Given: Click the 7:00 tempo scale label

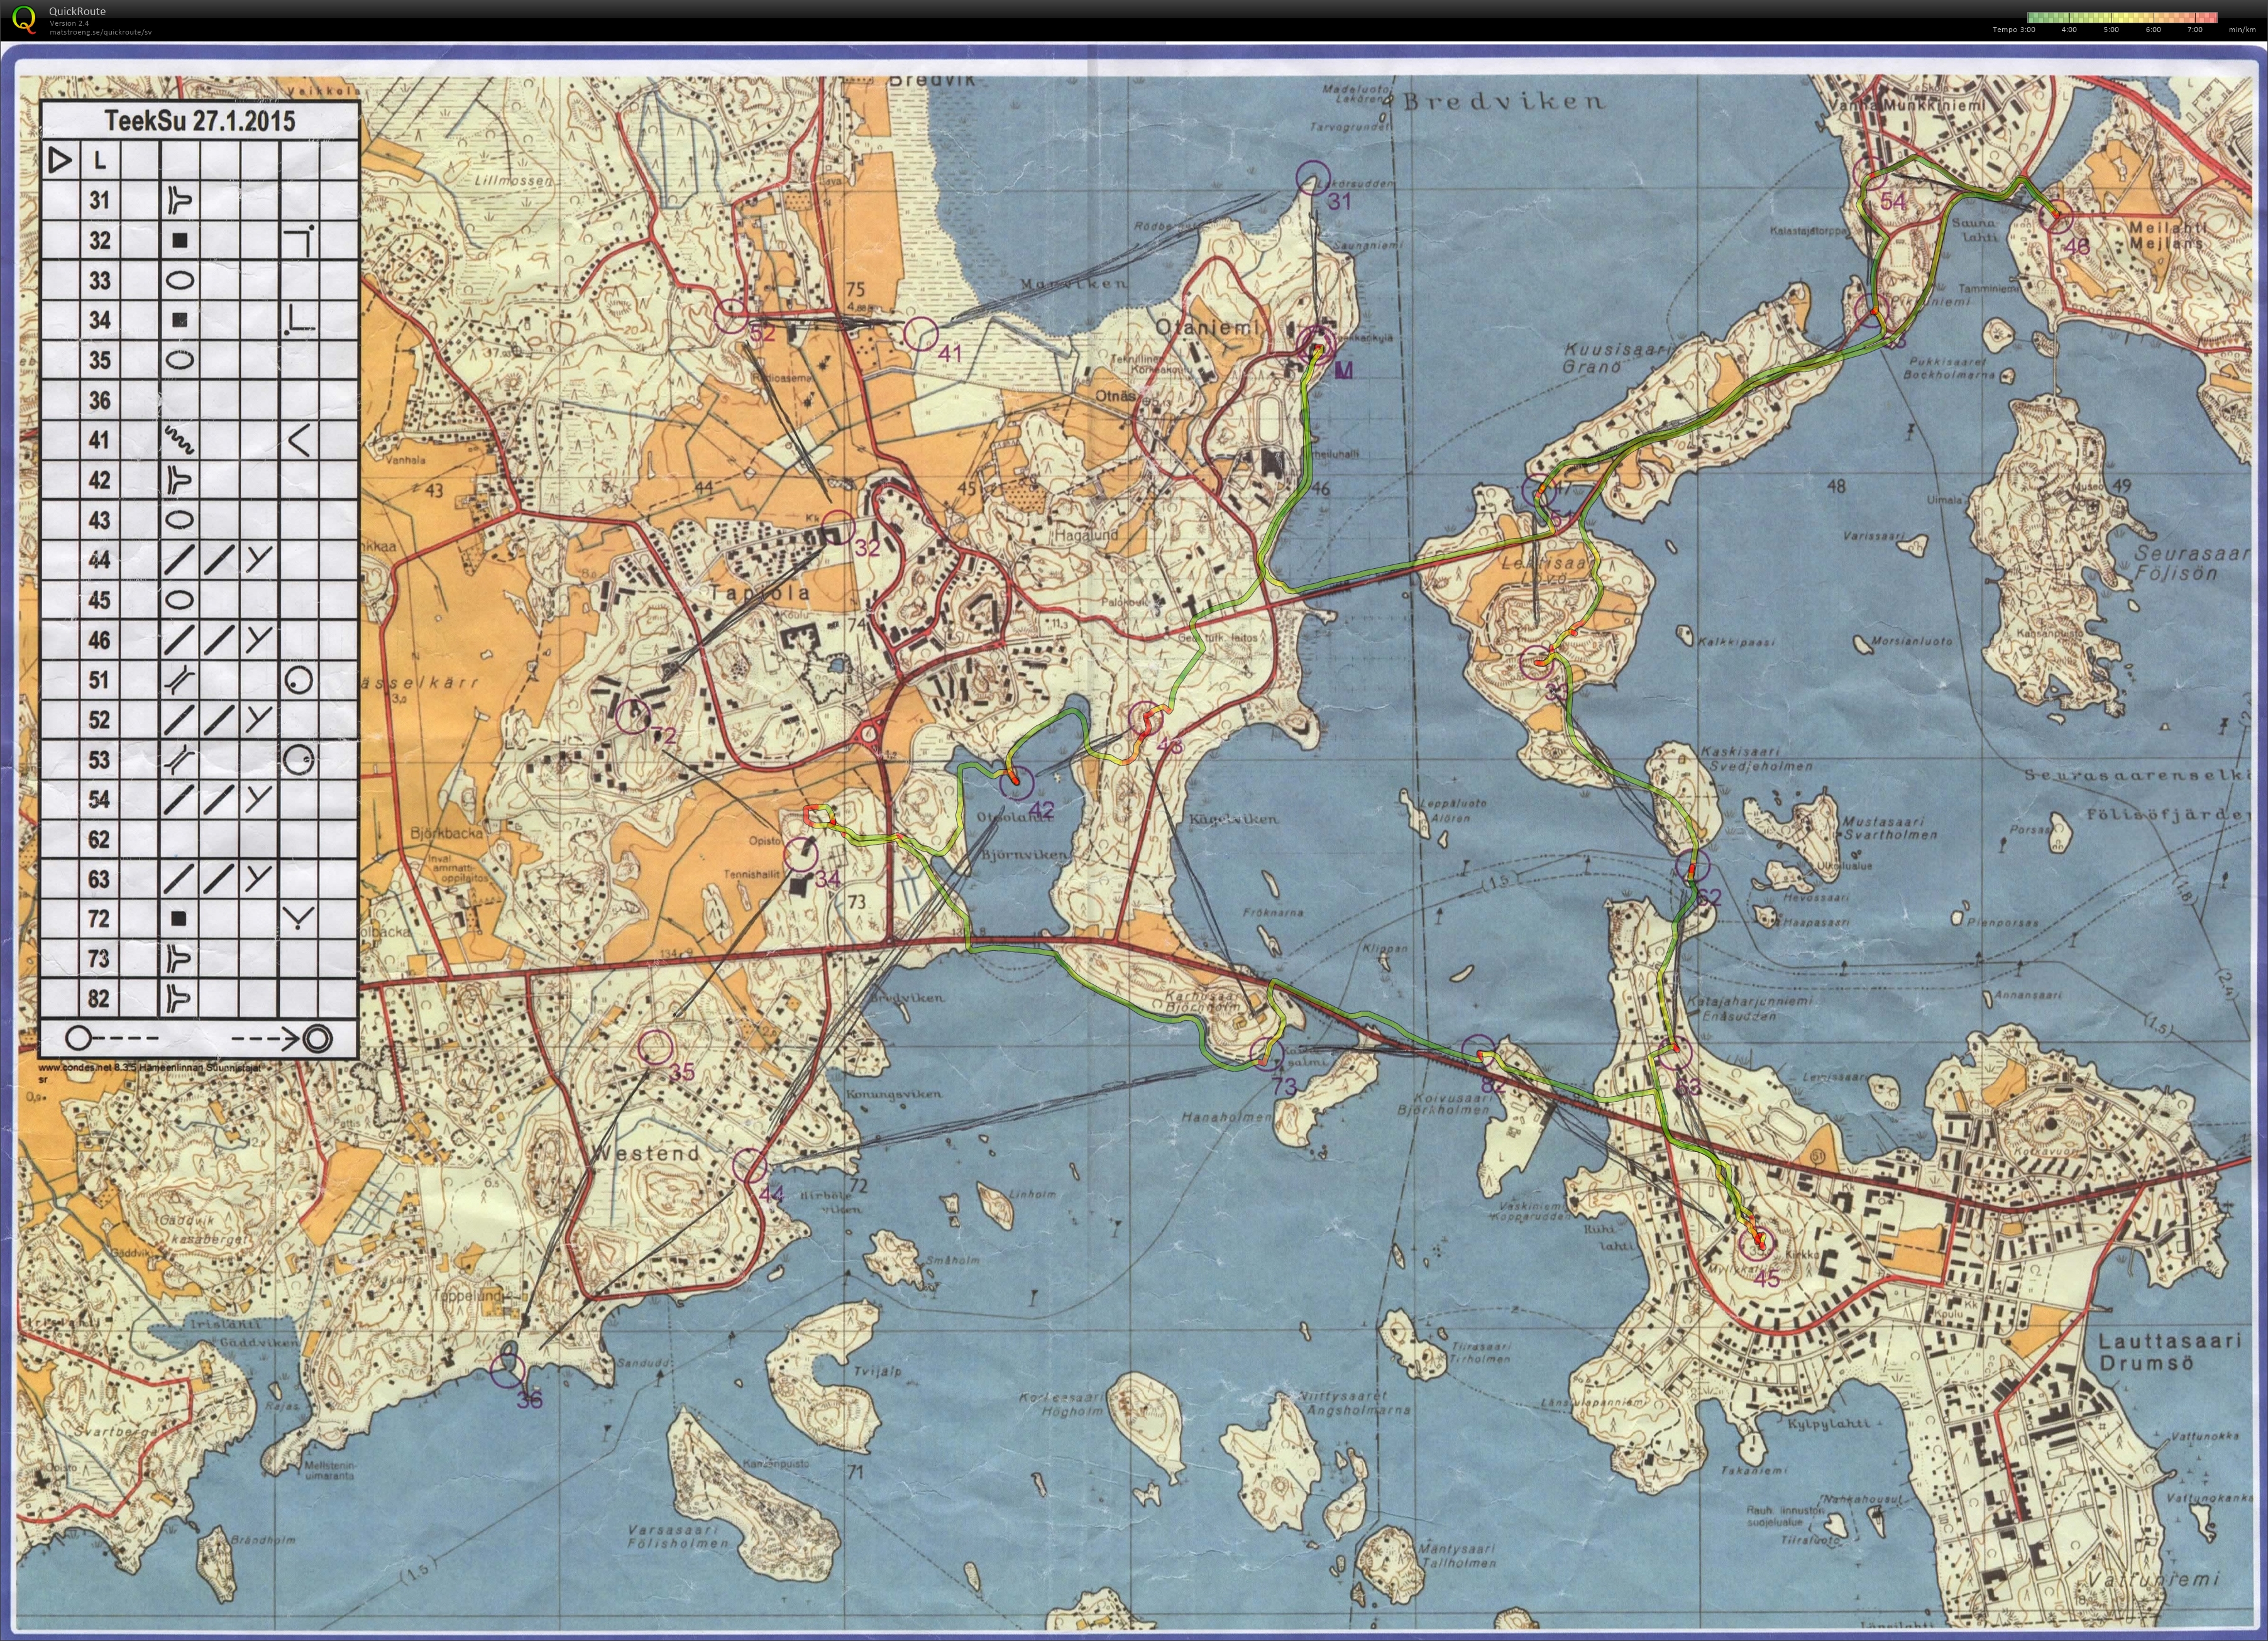Looking at the screenshot, I should point(2195,29).
